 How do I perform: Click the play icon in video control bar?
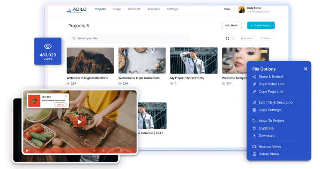(x=27, y=151)
